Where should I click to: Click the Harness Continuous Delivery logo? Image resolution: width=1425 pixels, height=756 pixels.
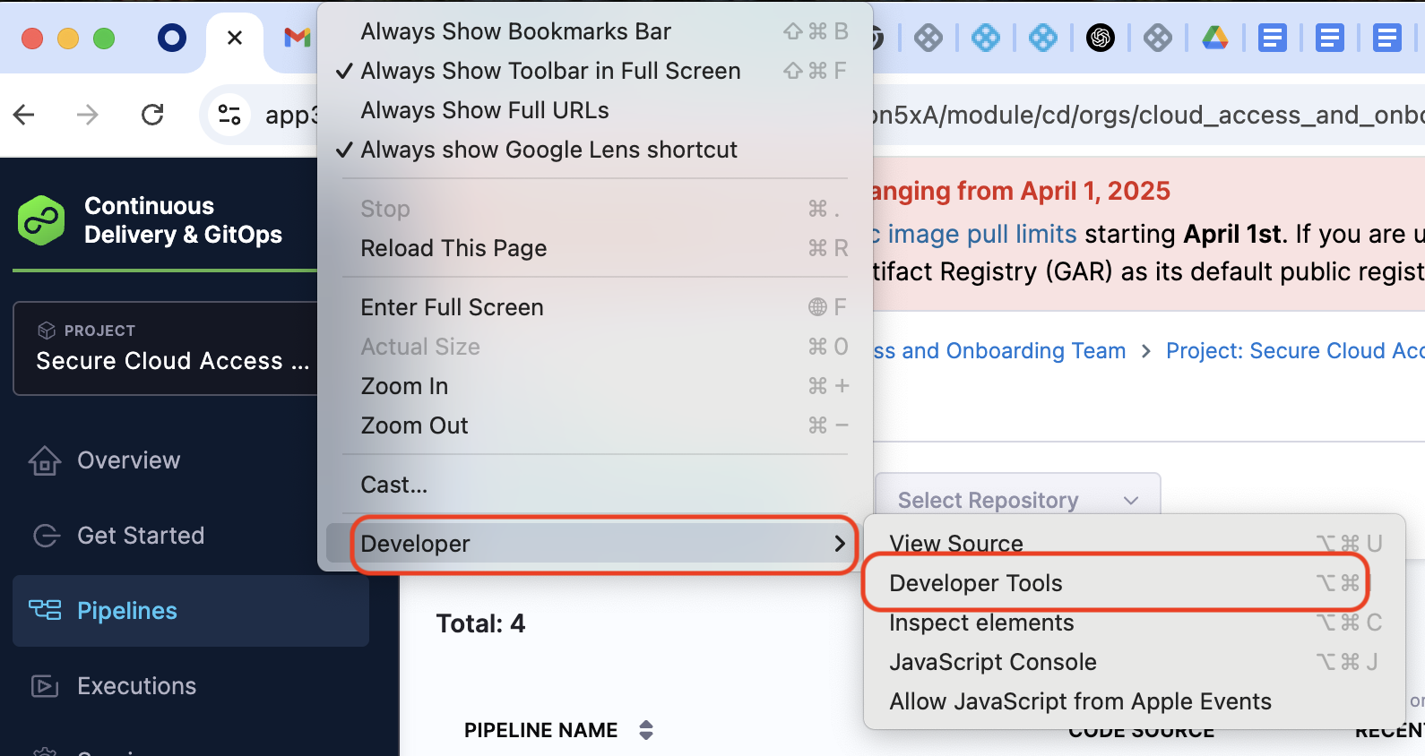pyautogui.click(x=41, y=220)
